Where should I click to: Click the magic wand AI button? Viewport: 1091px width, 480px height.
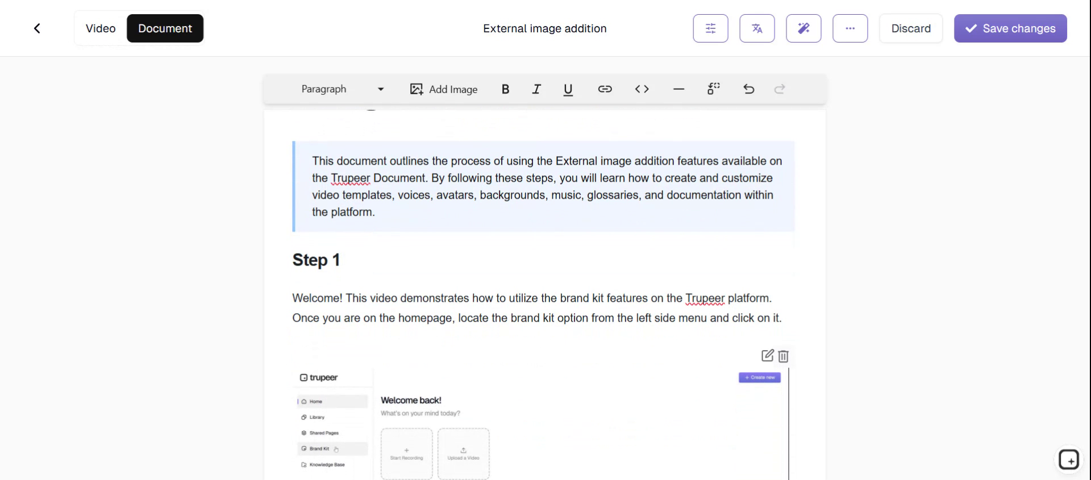pos(803,28)
